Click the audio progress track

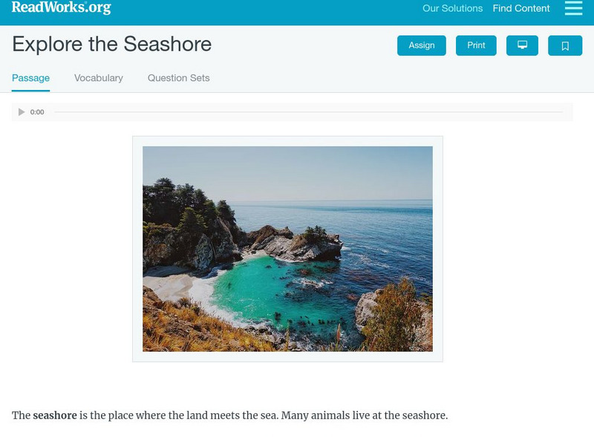pos(308,112)
